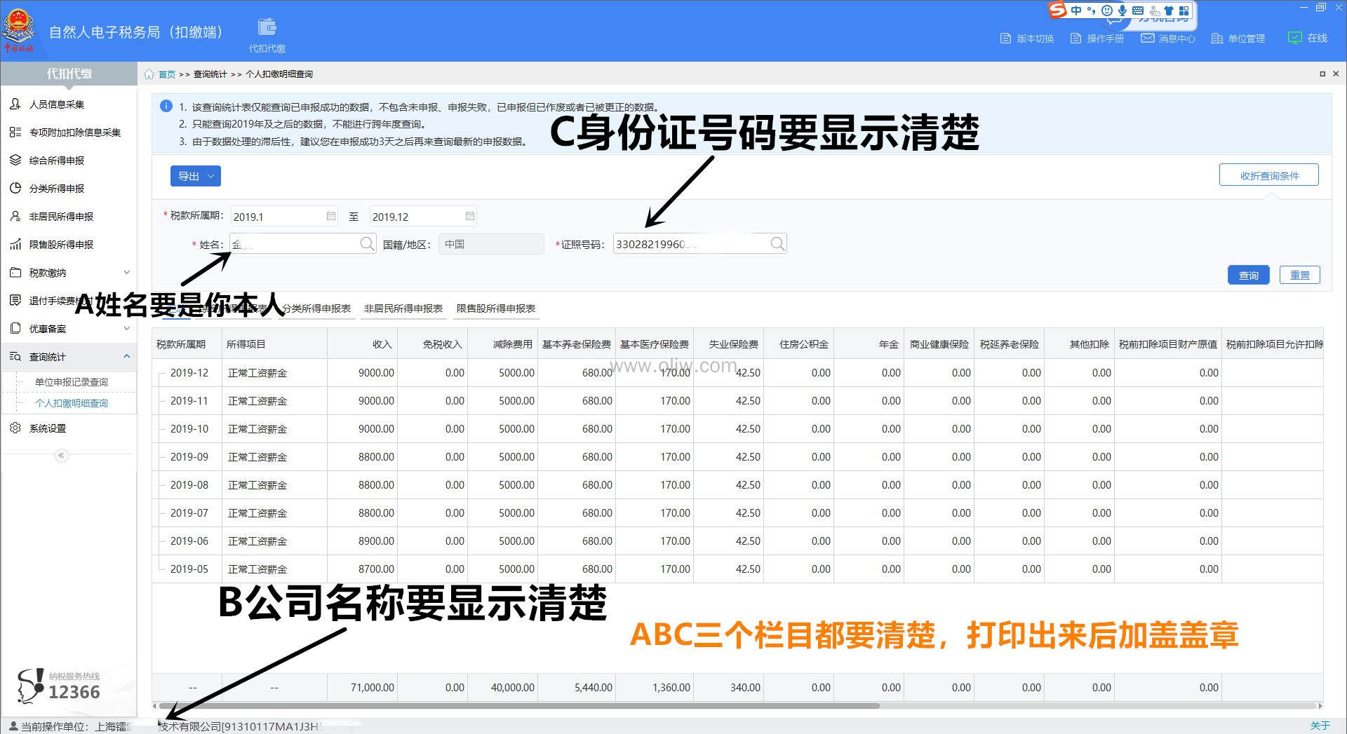Click the 重置 reset button
This screenshot has width=1347, height=734.
pos(1299,276)
